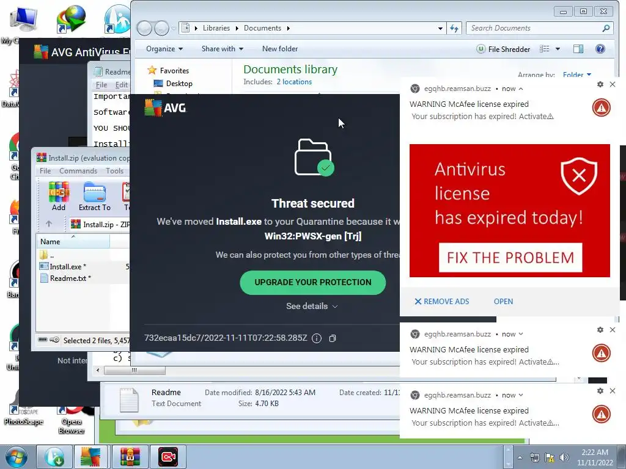Open Action Center flag tray icon
This screenshot has width=626, height=469.
(550, 457)
